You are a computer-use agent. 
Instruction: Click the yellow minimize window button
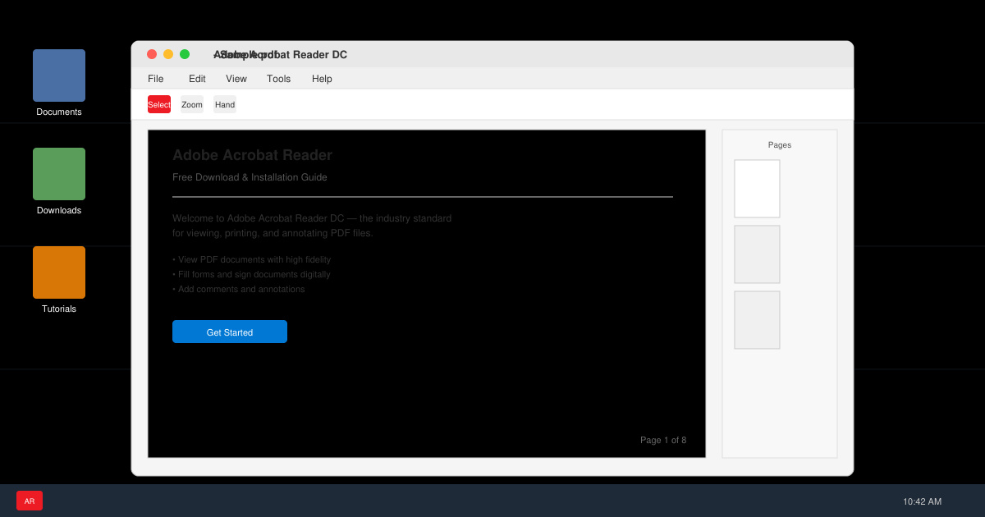coord(168,54)
